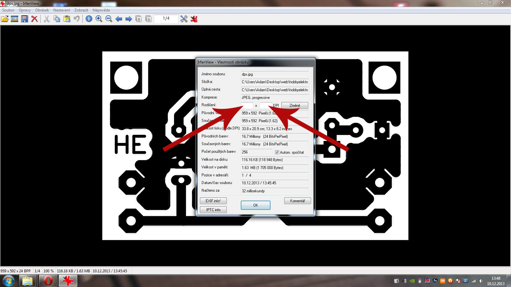Open IPTC info

point(213,210)
